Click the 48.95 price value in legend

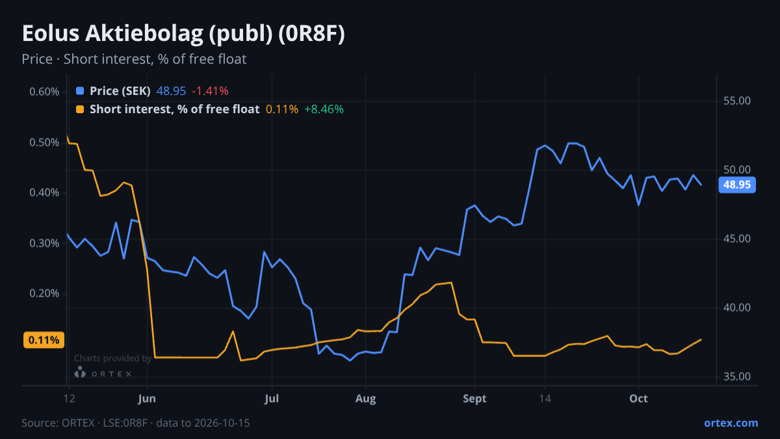172,91
